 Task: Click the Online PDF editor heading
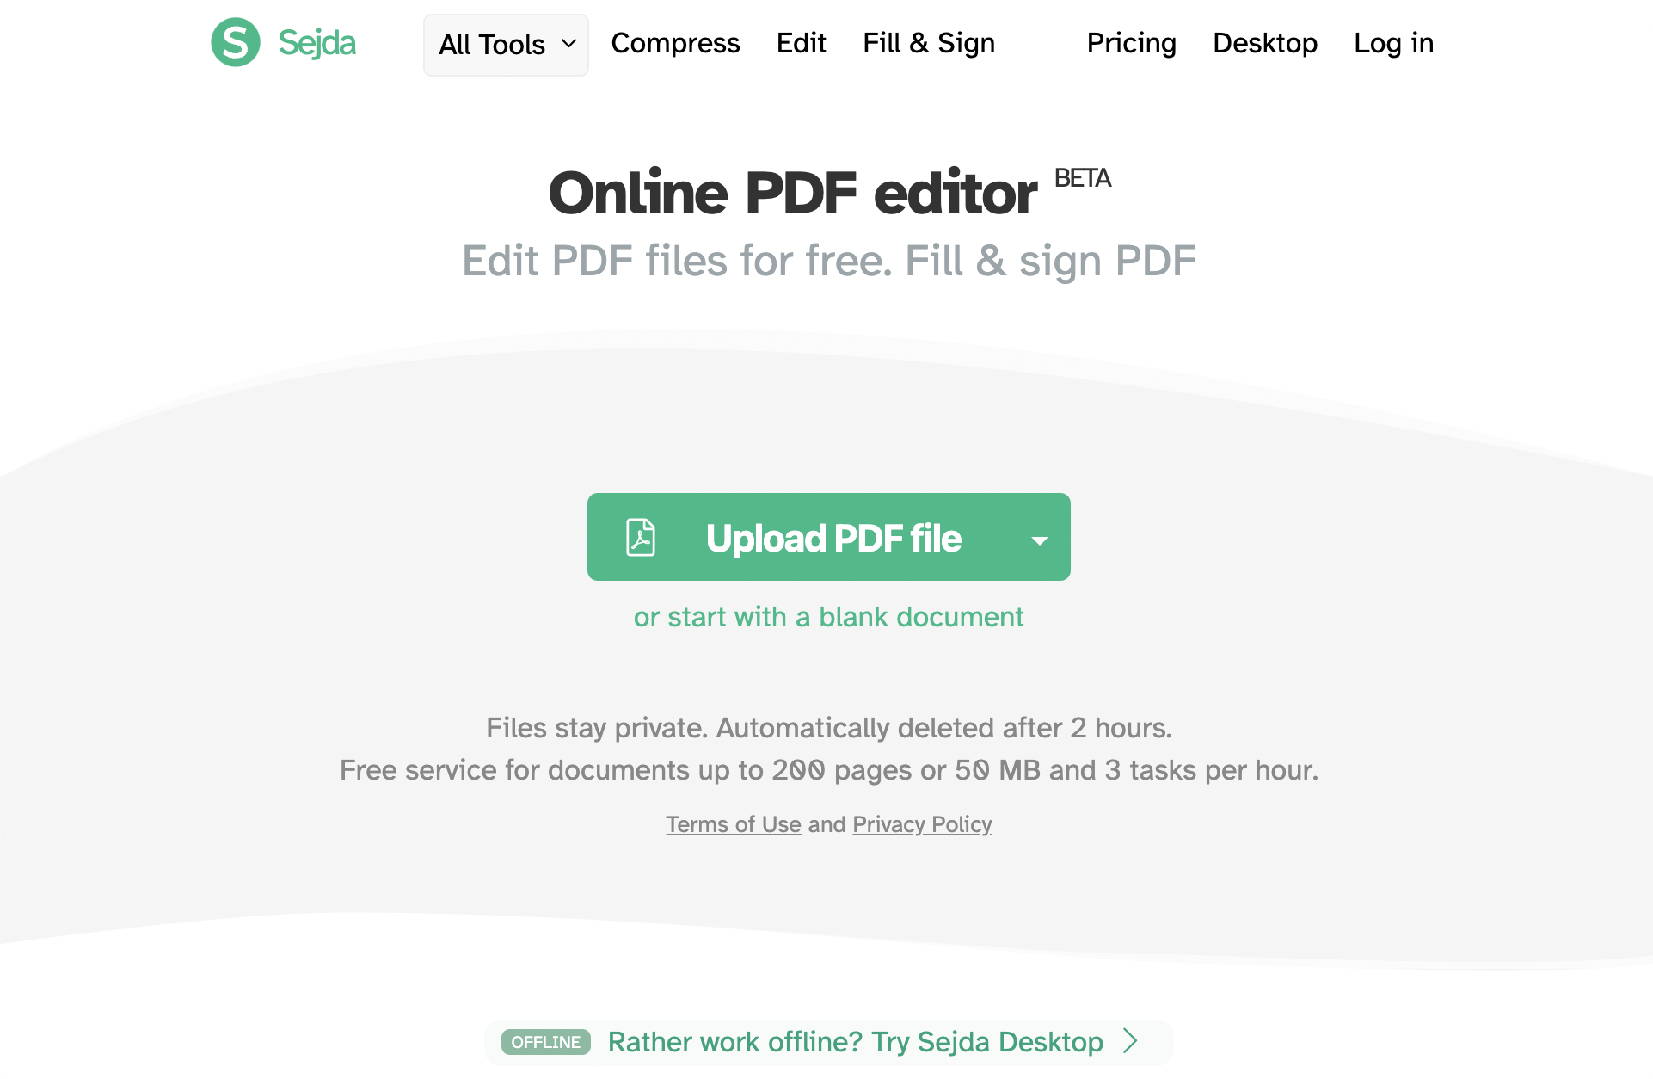(x=792, y=193)
